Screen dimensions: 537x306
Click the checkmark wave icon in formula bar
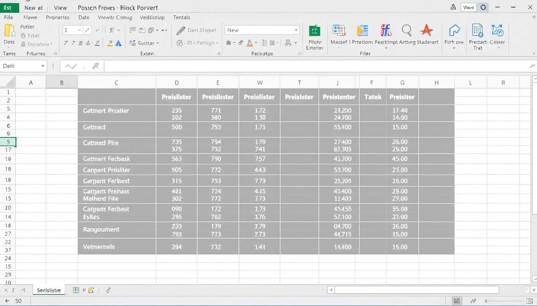click(71, 67)
